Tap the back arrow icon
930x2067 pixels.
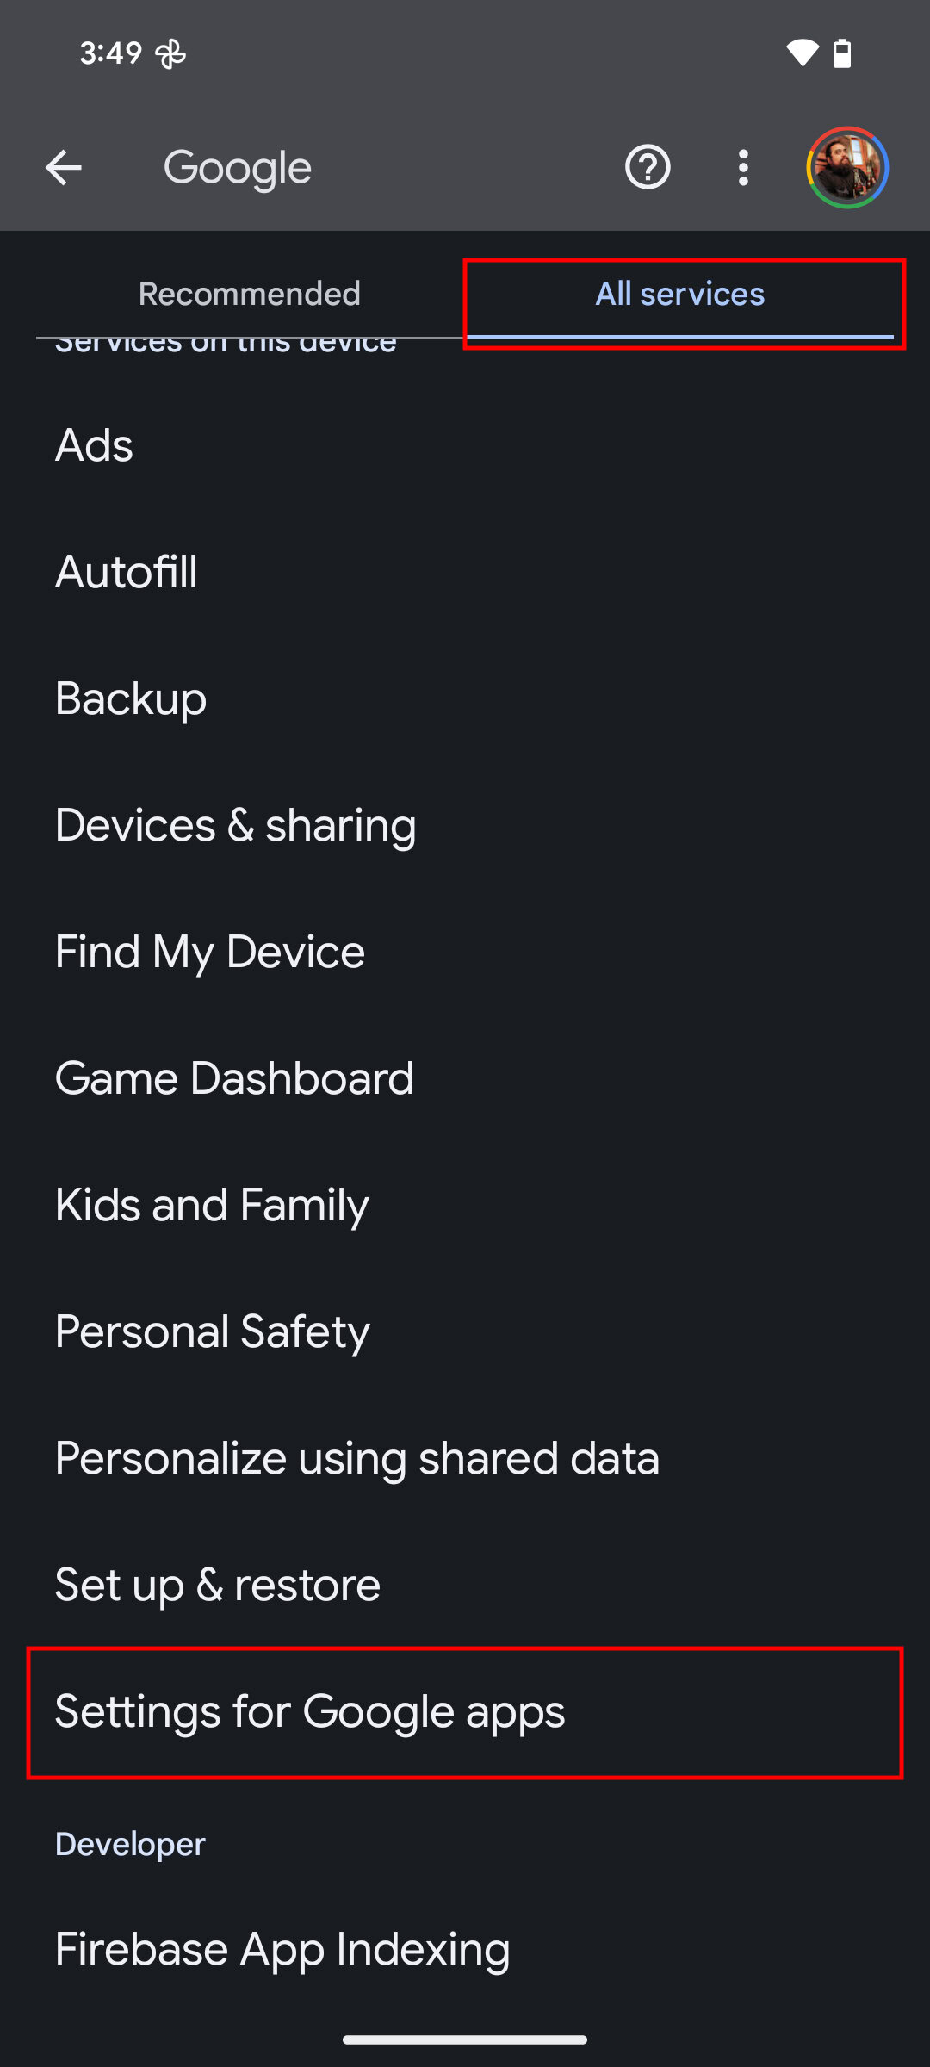pyautogui.click(x=64, y=167)
